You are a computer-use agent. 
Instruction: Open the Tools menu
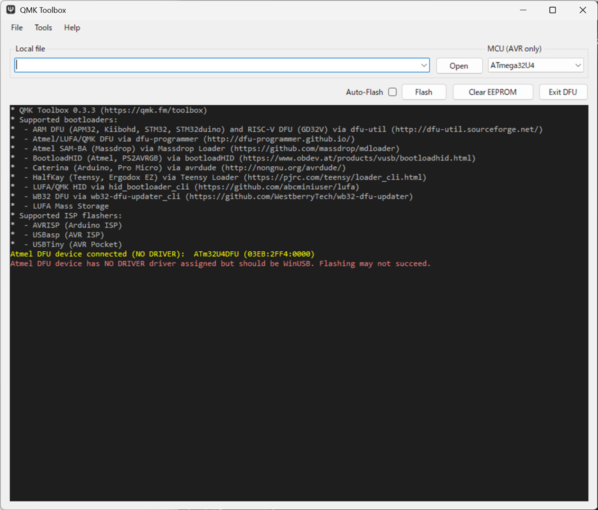[43, 27]
